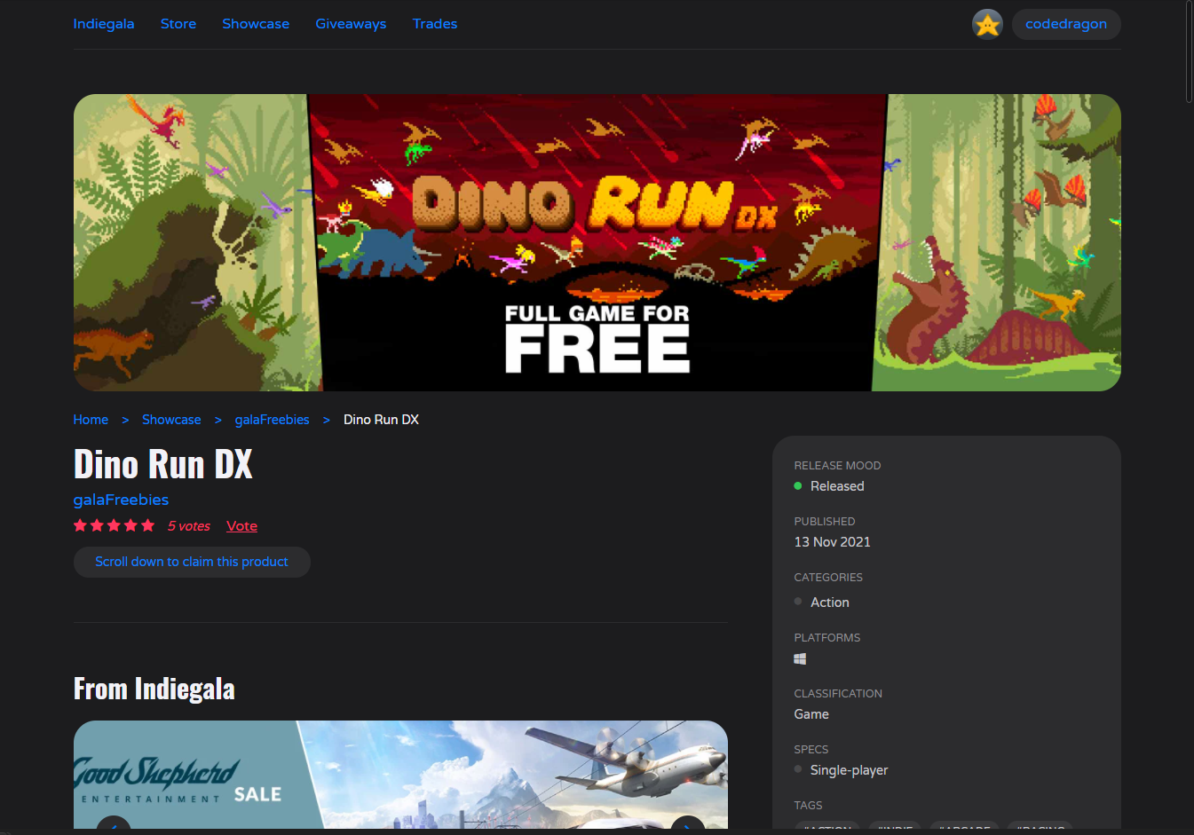Screen dimensions: 1194x835
Task: Click the PLATFORMS label
Action: pyautogui.click(x=827, y=638)
